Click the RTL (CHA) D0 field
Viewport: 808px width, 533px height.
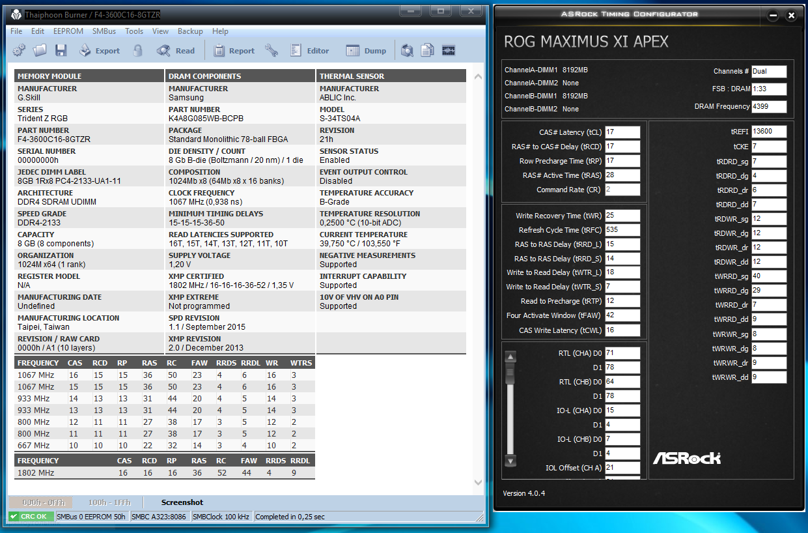622,353
